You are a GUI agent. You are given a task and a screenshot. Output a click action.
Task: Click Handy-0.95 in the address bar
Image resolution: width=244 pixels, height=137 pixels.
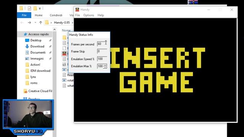point(62,23)
